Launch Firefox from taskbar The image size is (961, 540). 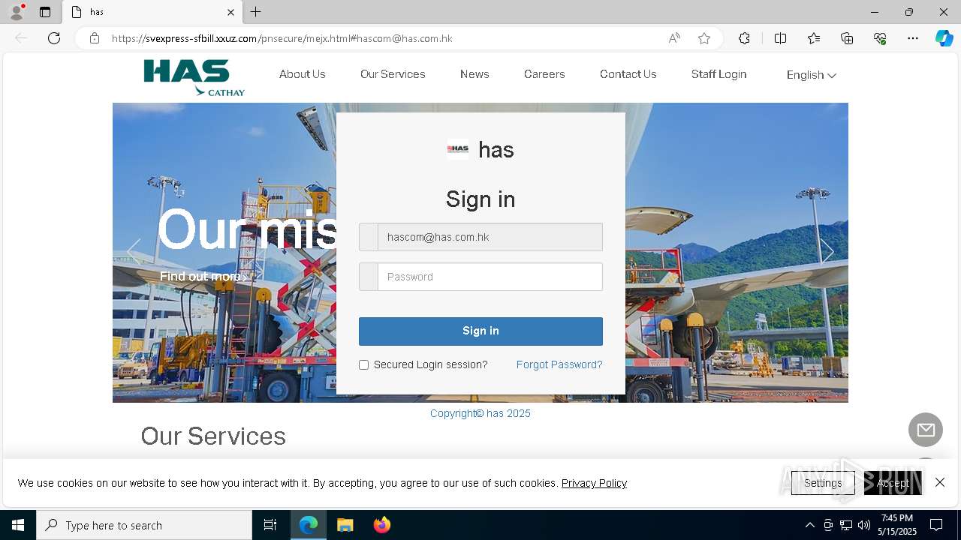[x=382, y=525]
